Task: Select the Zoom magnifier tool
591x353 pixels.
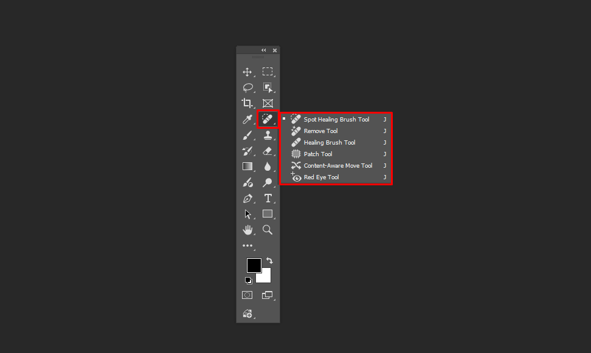Action: (268, 230)
